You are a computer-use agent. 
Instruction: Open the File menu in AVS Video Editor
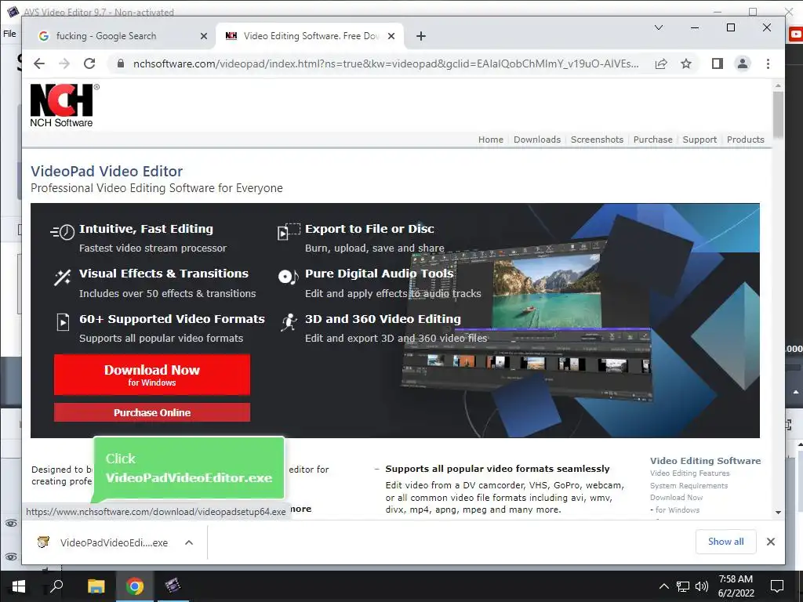9,33
